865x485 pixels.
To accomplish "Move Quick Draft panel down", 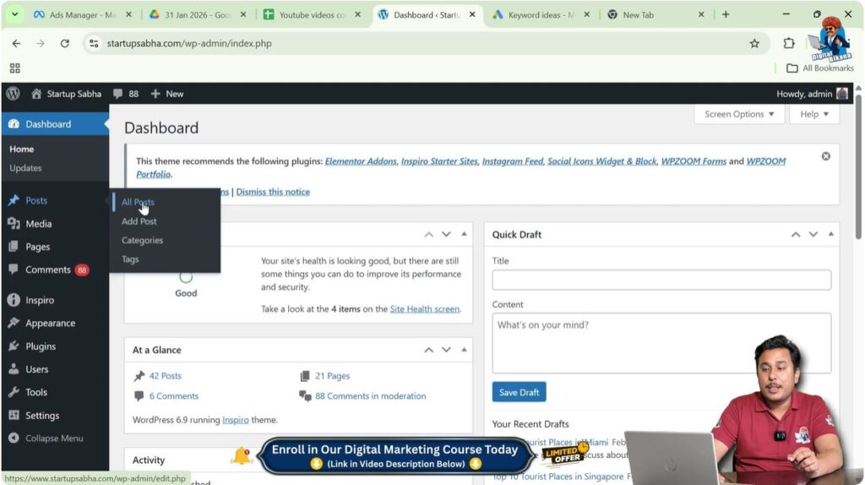I will pyautogui.click(x=813, y=235).
